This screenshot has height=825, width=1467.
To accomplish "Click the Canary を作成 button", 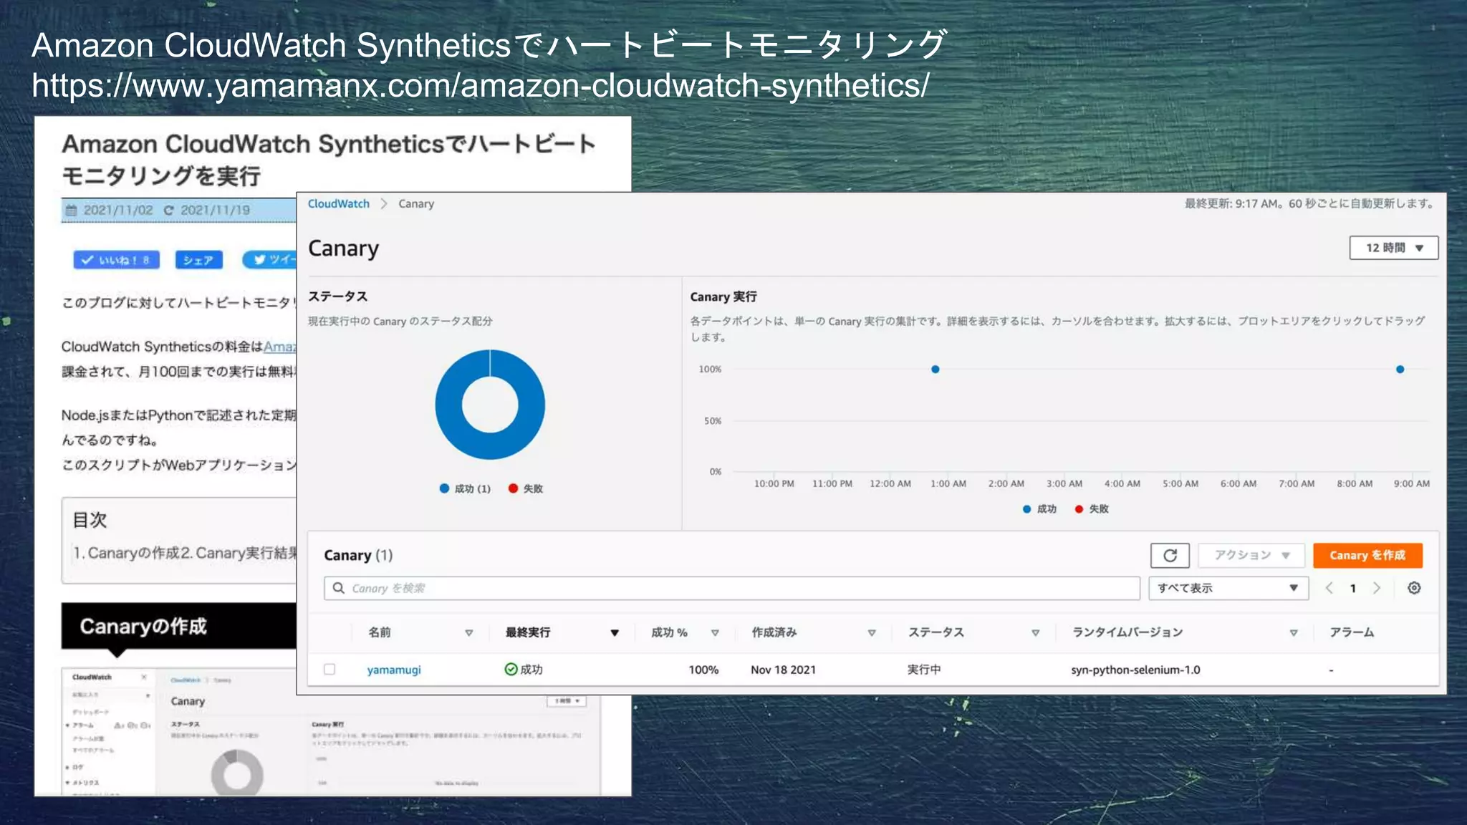I will (x=1367, y=555).
